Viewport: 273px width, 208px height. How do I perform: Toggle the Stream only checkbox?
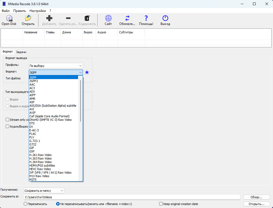[7, 120]
